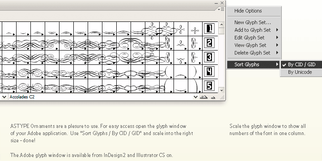Open the Accolades C2 font style dropdown
Image resolution: width=322 pixels, height=161 pixels.
(196, 97)
